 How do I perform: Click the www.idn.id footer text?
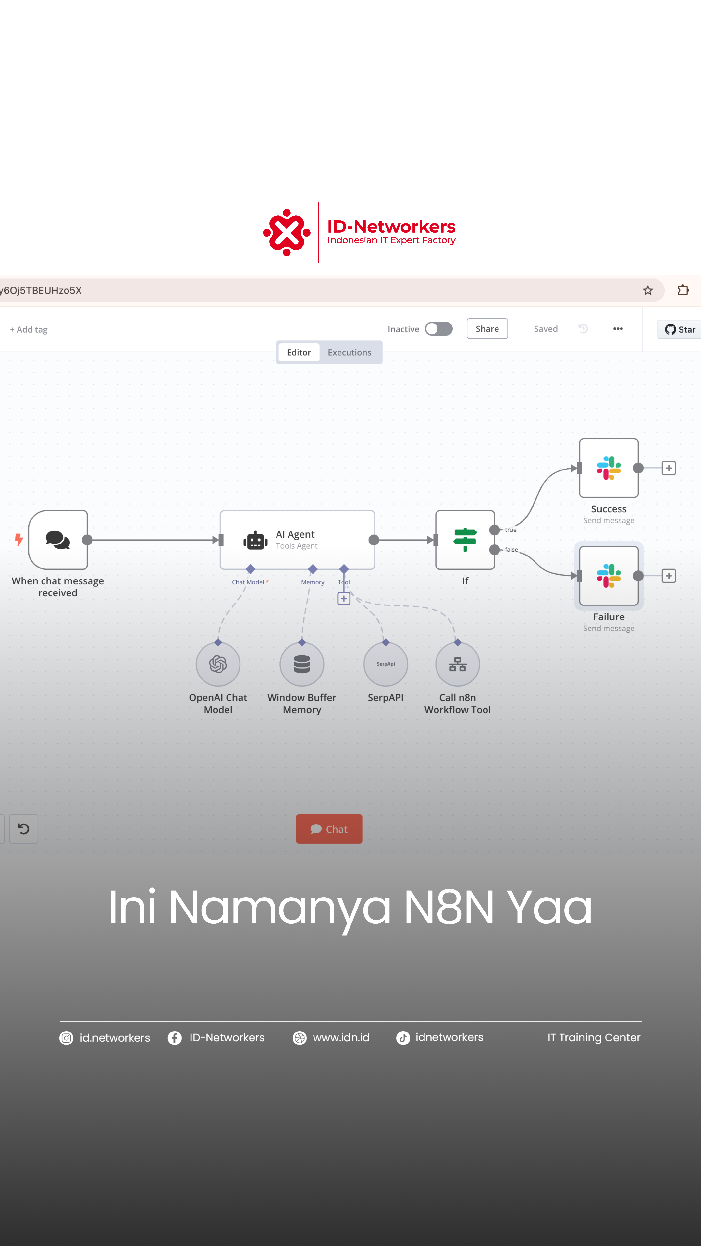click(341, 1038)
